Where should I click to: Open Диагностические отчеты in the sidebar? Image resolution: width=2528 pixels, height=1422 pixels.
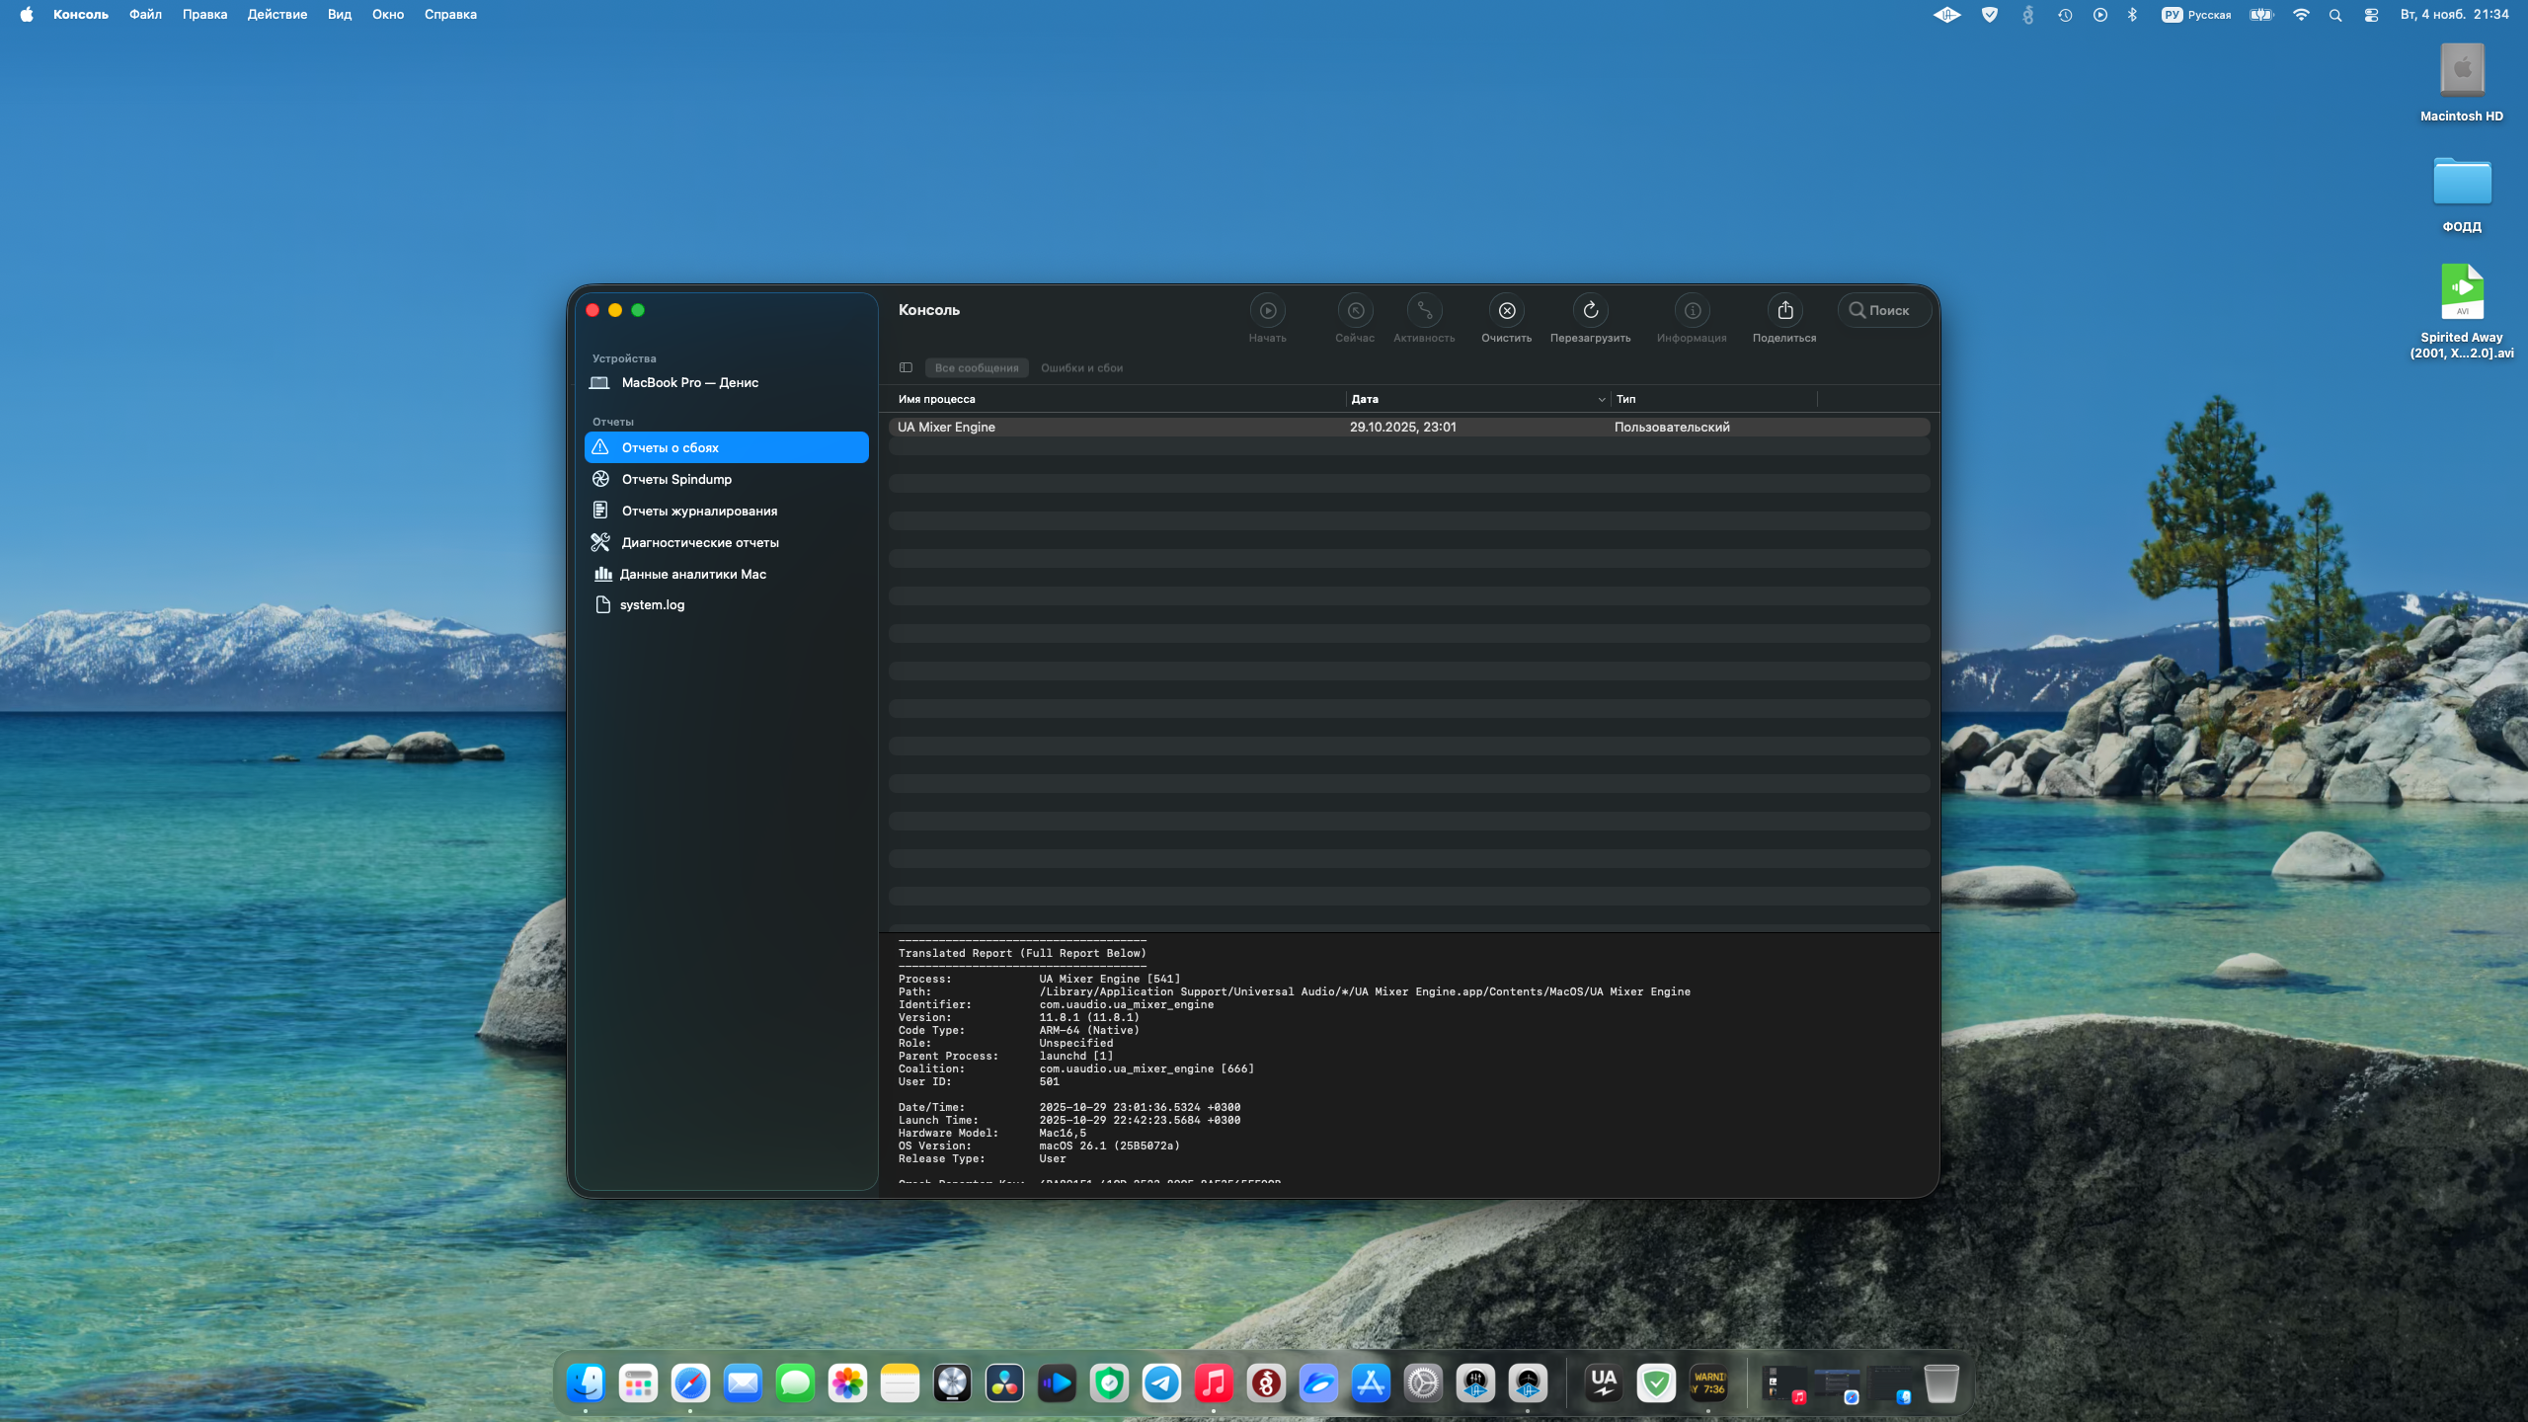699,542
